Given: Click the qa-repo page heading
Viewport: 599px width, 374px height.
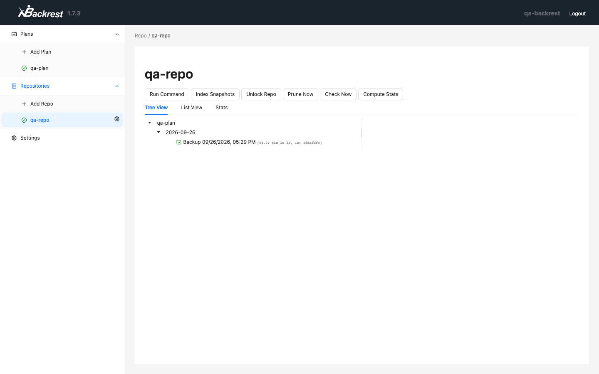Looking at the screenshot, I should coord(169,74).
